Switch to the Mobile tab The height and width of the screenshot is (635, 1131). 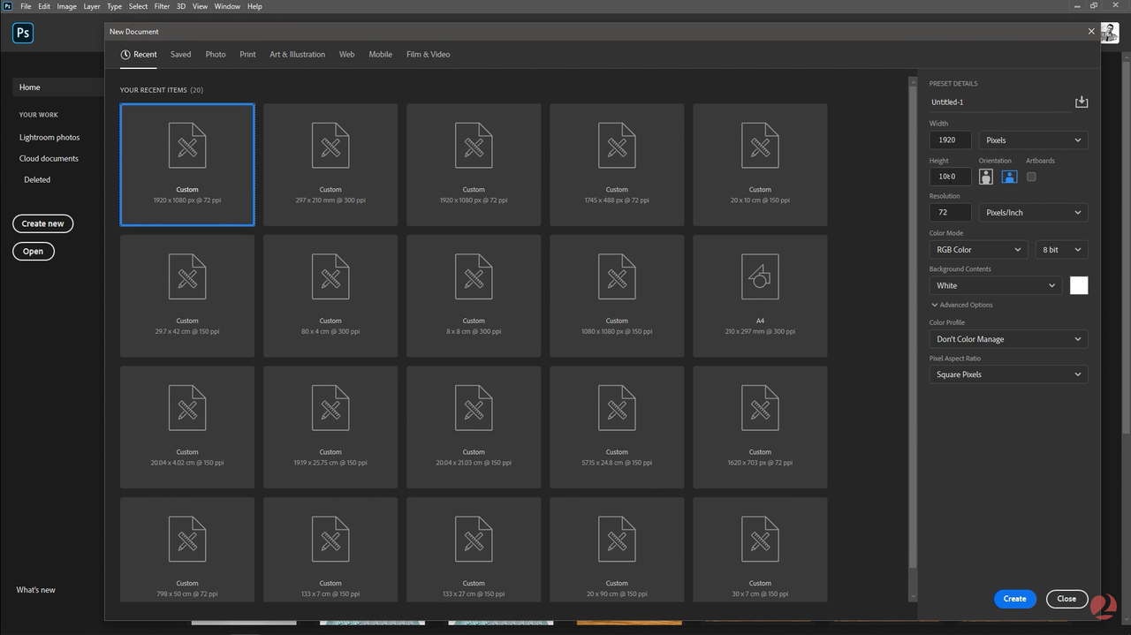(x=380, y=55)
